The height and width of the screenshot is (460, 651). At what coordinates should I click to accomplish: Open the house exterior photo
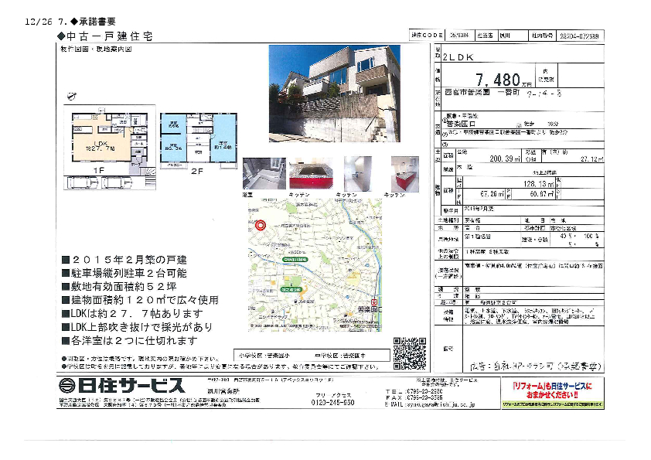coord(334,94)
